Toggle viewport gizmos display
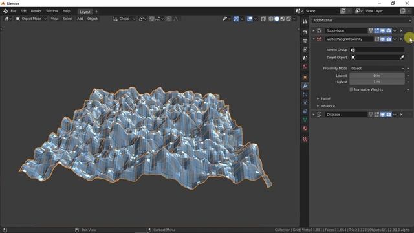The image size is (414, 233). (236, 19)
